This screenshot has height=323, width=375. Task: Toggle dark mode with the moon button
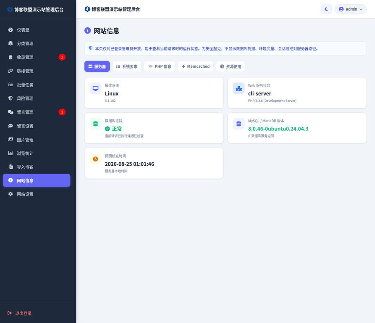click(326, 9)
